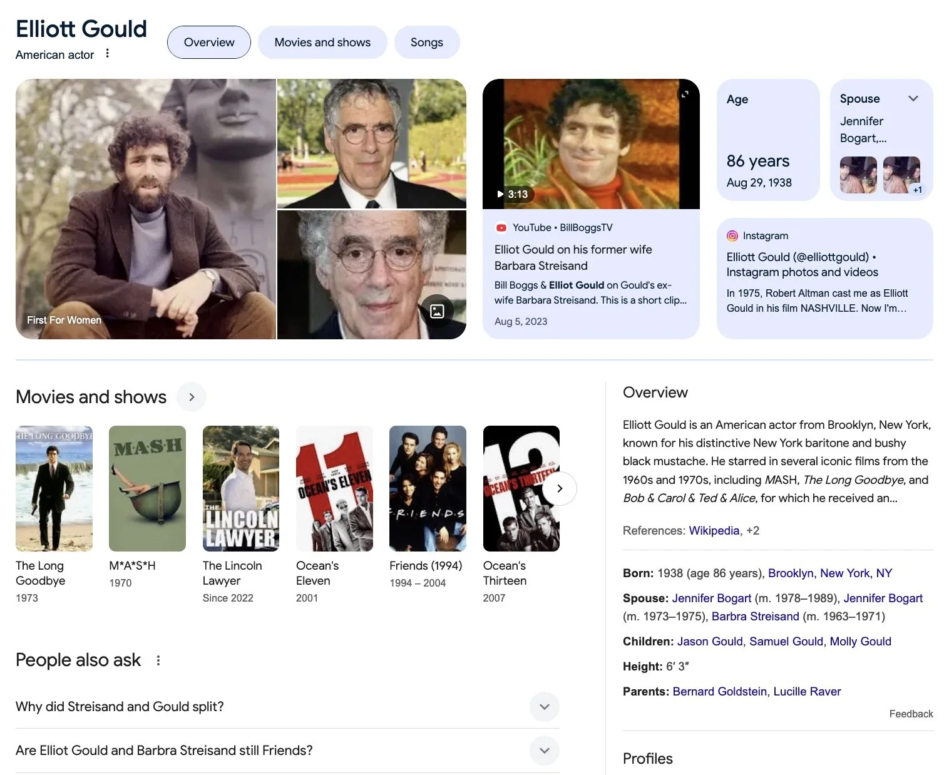Click the M*A*S*H title text
This screenshot has width=949, height=775.
132,566
